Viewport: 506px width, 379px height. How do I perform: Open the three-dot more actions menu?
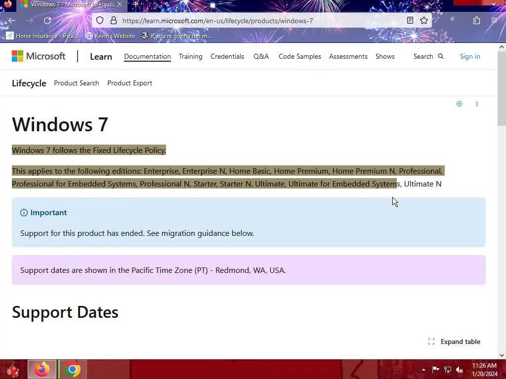(477, 104)
